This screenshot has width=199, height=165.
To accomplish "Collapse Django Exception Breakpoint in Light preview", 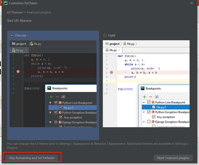I will tap(144, 122).
